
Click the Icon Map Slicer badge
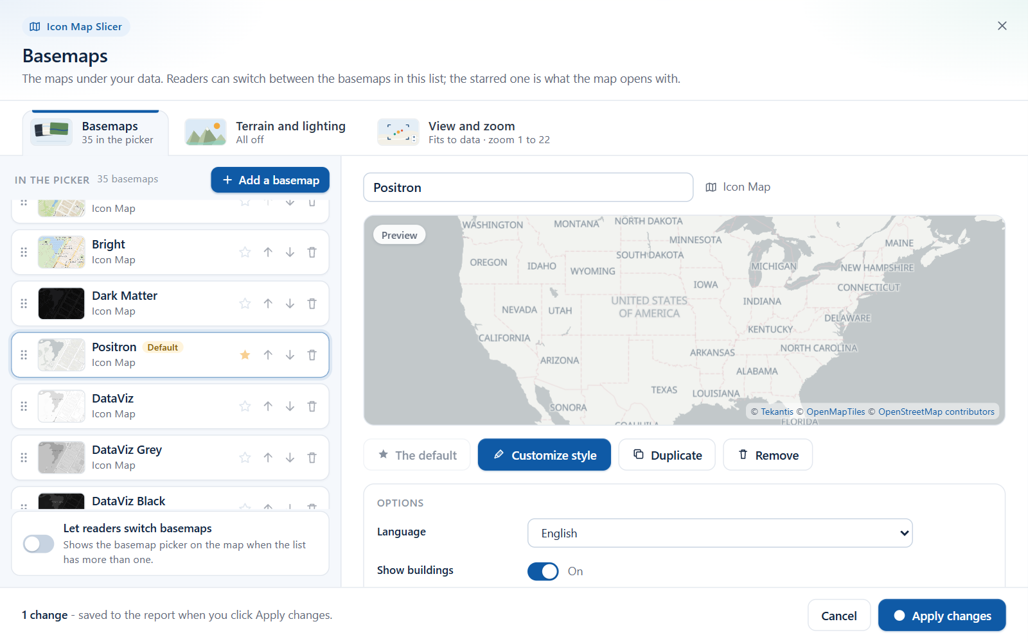pos(76,26)
